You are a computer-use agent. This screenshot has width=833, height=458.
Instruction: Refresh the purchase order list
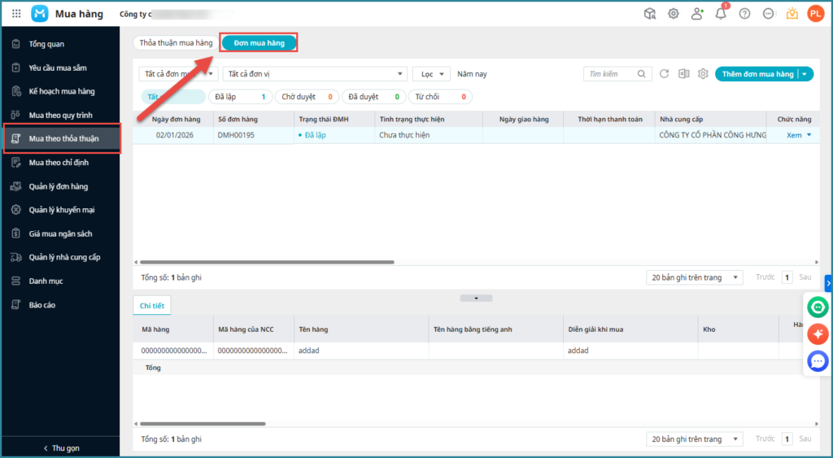[665, 74]
